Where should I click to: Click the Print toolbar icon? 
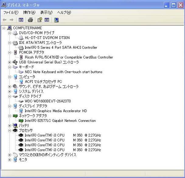(x=30, y=20)
